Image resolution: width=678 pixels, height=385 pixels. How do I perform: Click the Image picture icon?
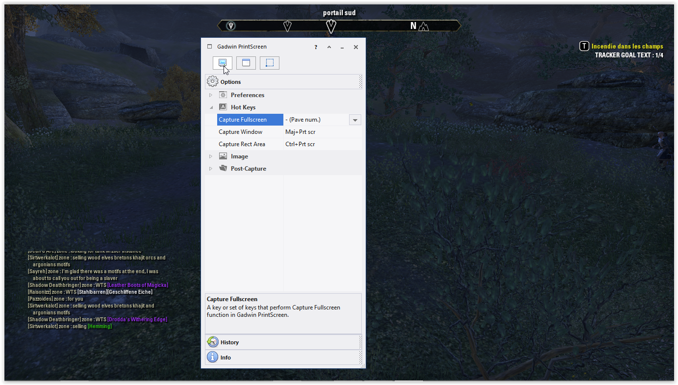point(223,156)
